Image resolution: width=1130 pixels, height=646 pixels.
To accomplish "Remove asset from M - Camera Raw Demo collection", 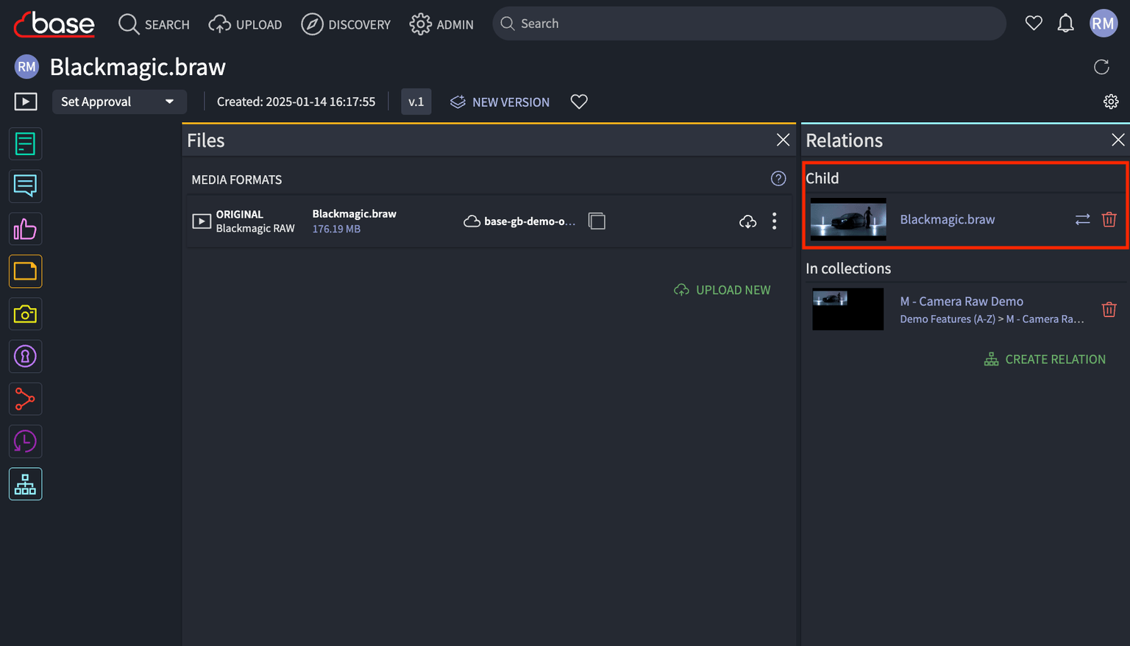I will (1109, 310).
